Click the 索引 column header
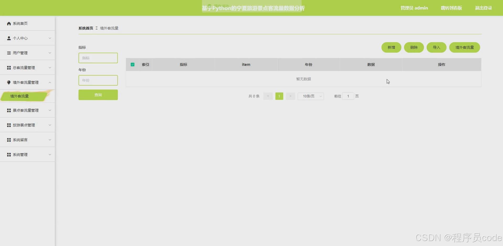Screen dimensions: 503x246 [145, 64]
